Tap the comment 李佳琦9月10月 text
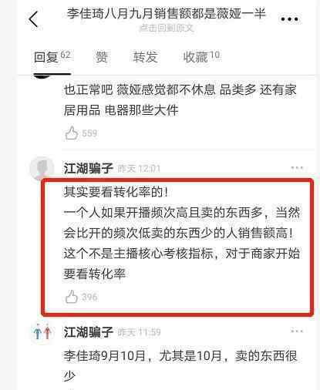Viewport: 320px width, 390px height. click(180, 366)
